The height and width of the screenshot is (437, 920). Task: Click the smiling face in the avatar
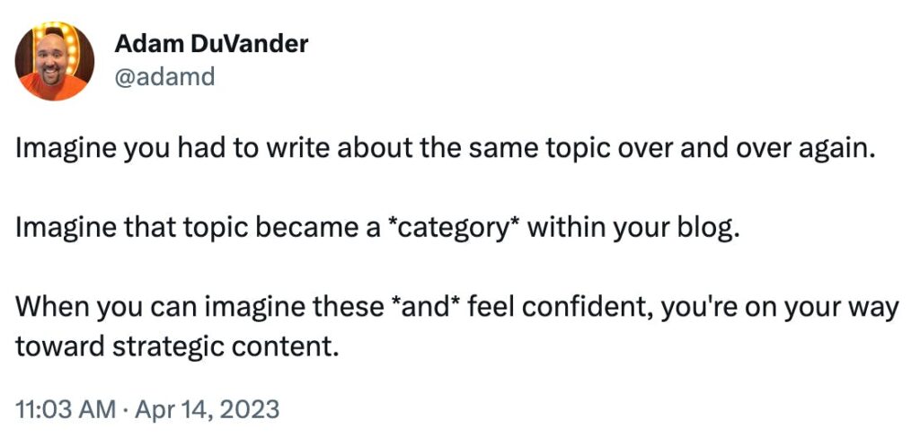[x=52, y=58]
